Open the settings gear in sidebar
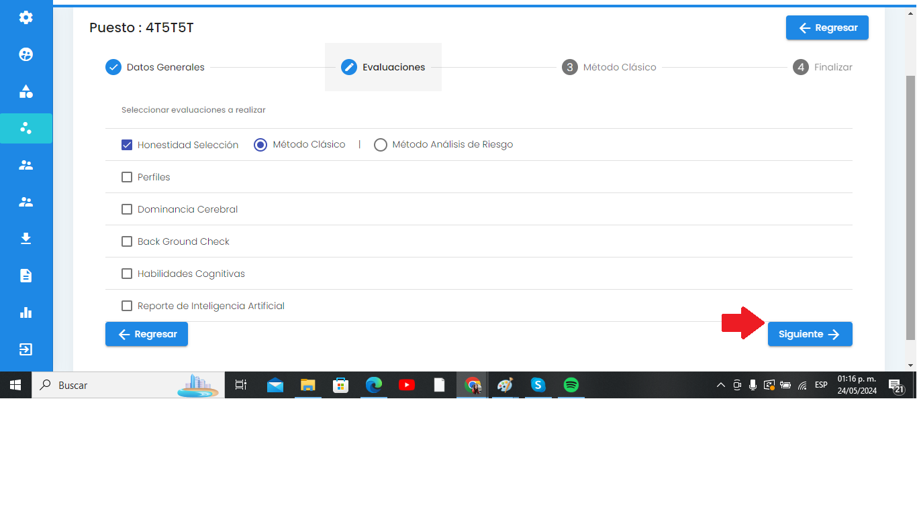Viewport: 917px width, 515px height. [x=26, y=18]
